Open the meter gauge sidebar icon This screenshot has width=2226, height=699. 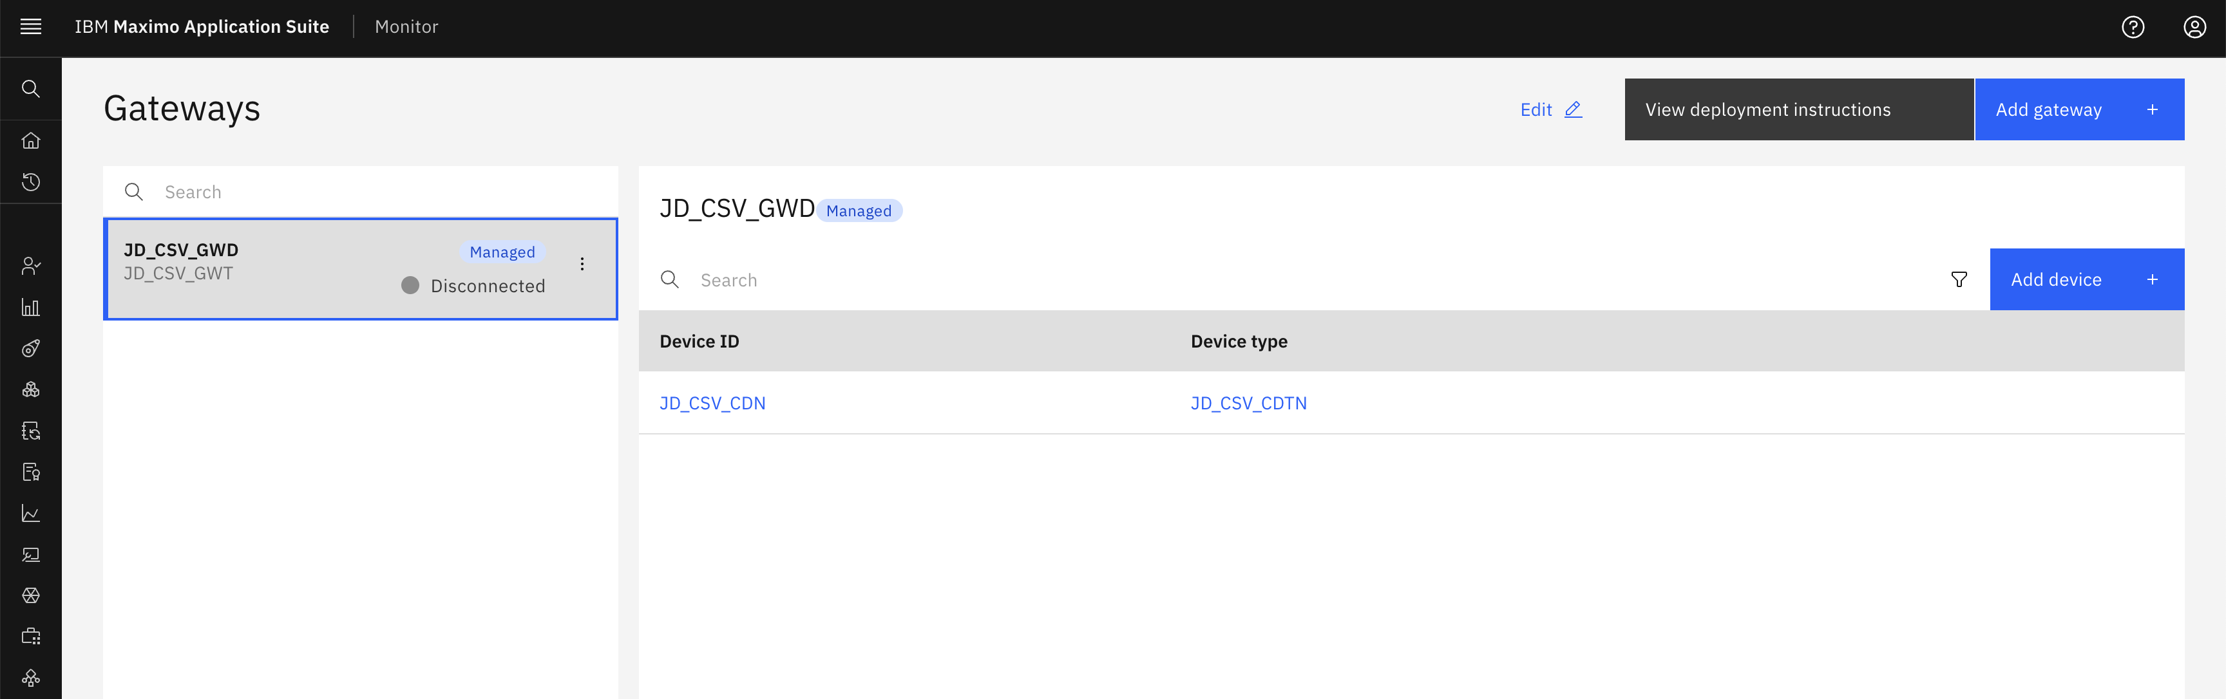pyautogui.click(x=31, y=348)
